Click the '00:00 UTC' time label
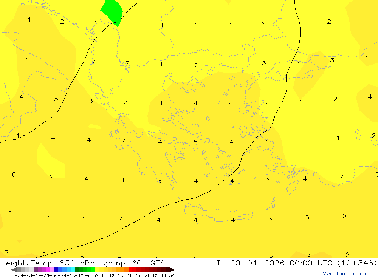 (311, 263)
